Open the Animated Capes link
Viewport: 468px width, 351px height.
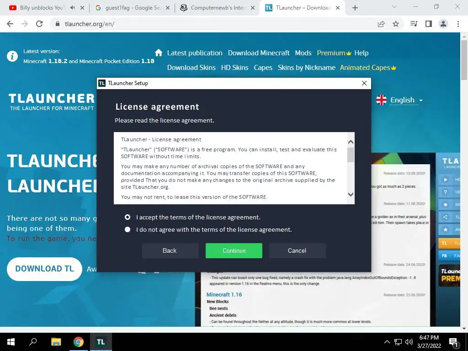[x=368, y=68]
